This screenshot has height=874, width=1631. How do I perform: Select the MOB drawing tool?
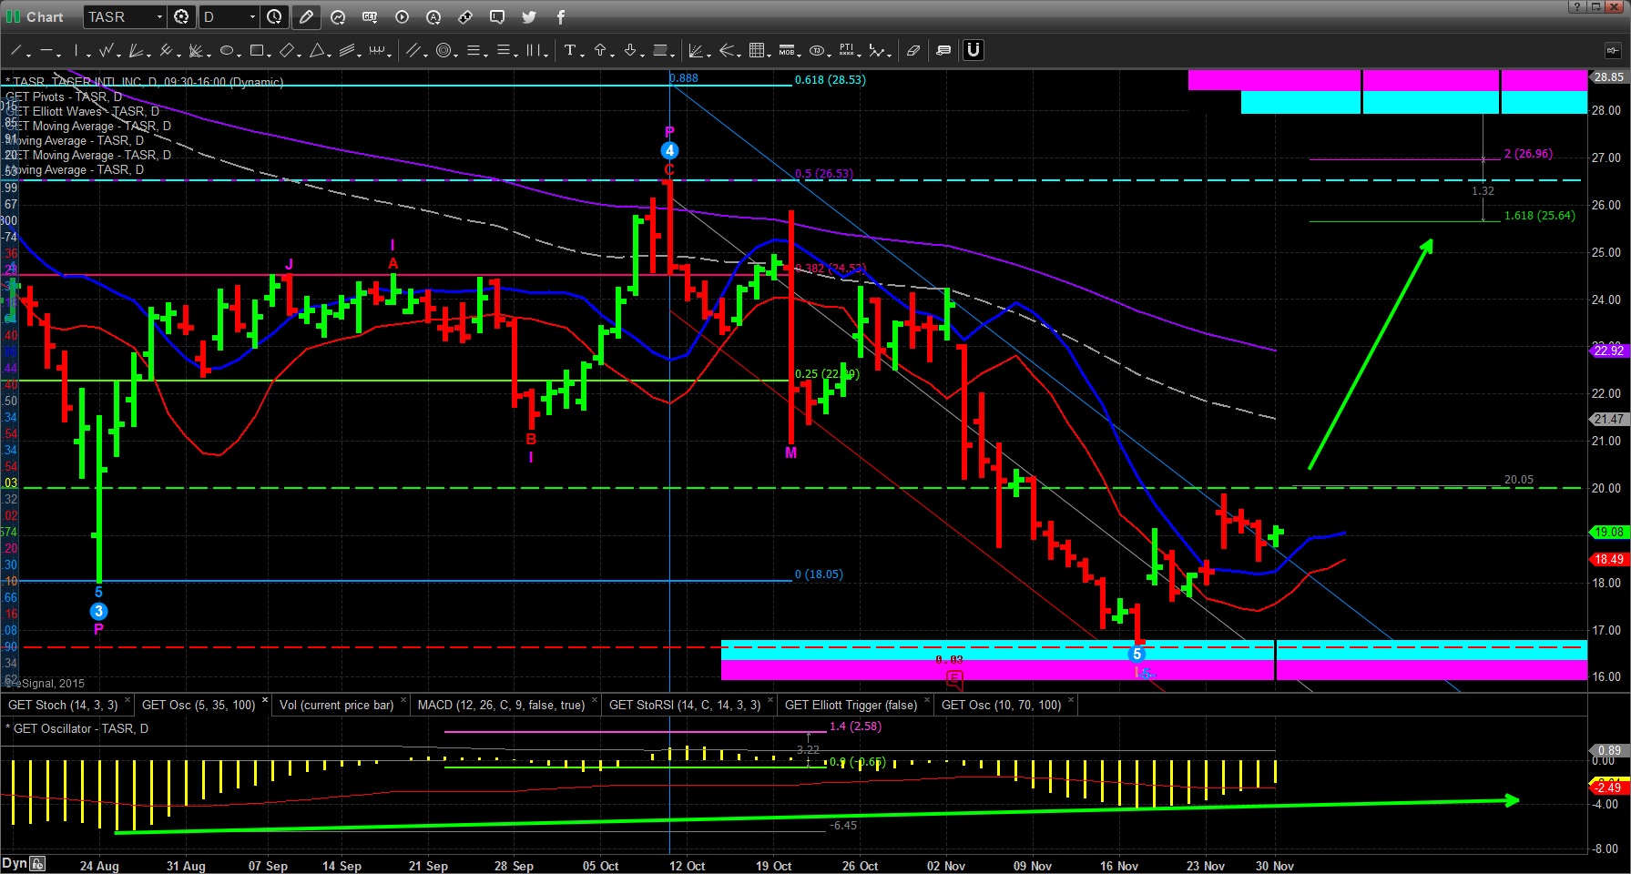[x=786, y=51]
